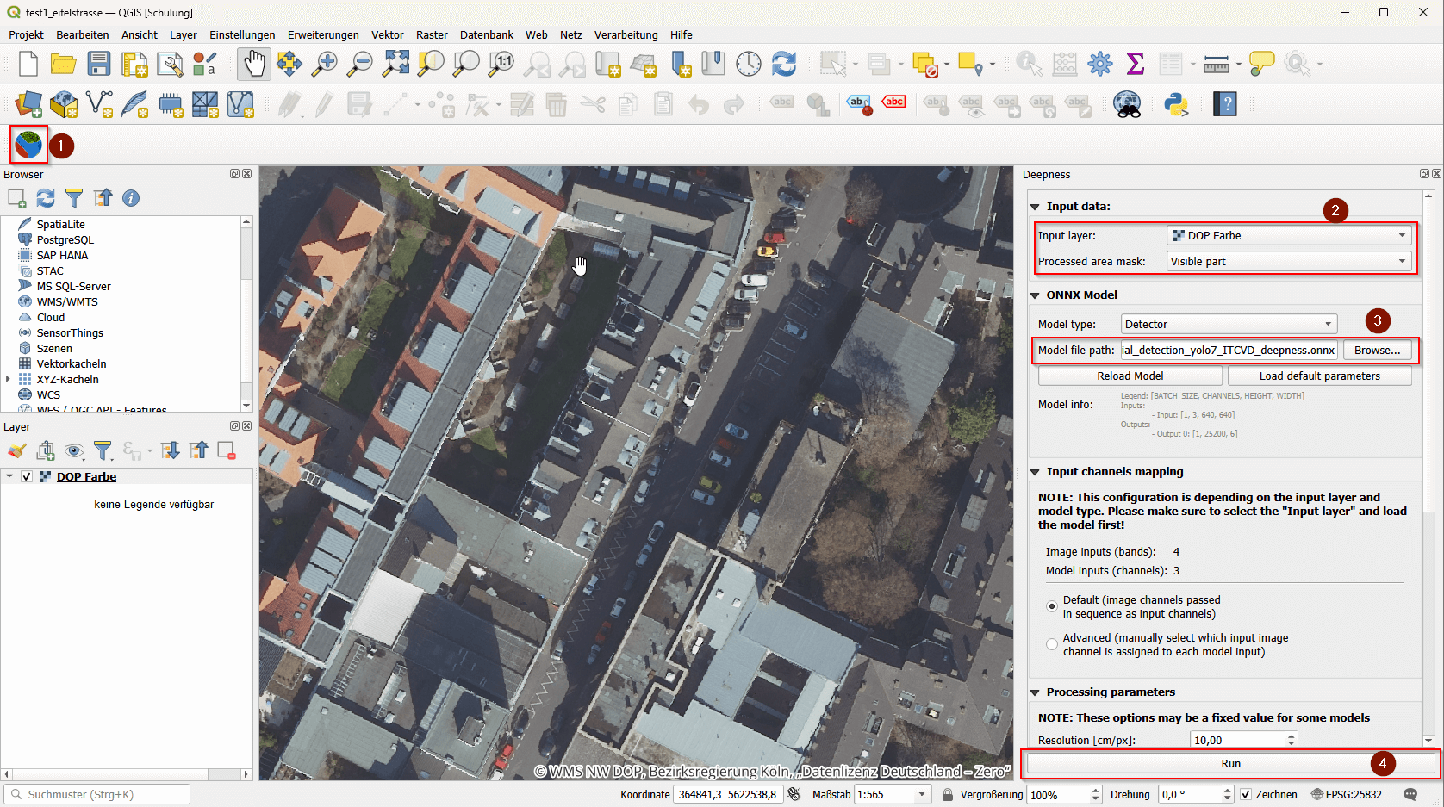Open the Raster menu
The width and height of the screenshot is (1444, 807).
tap(431, 34)
